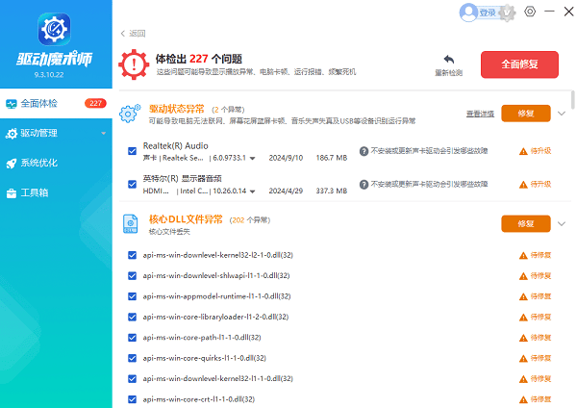Open Realtek version 6.0.9733.1 dropdown
This screenshot has width=577, height=408.
pyautogui.click(x=252, y=159)
